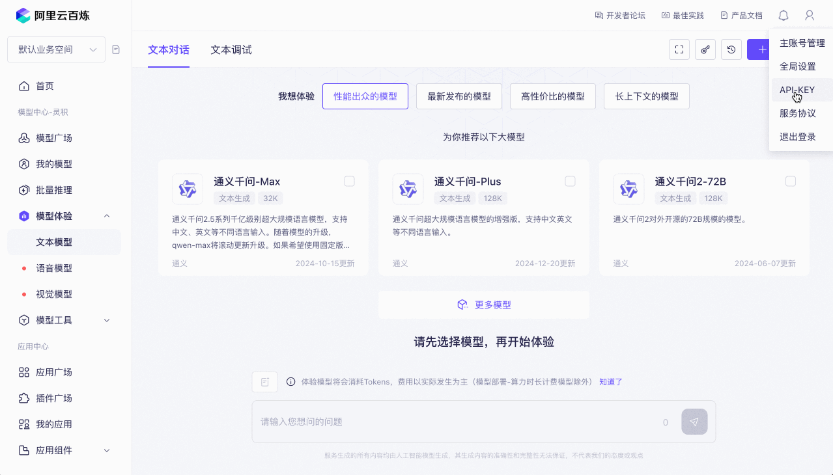Select the 长上下文的模型 filter
Viewport: 833px width, 475px height.
point(647,96)
